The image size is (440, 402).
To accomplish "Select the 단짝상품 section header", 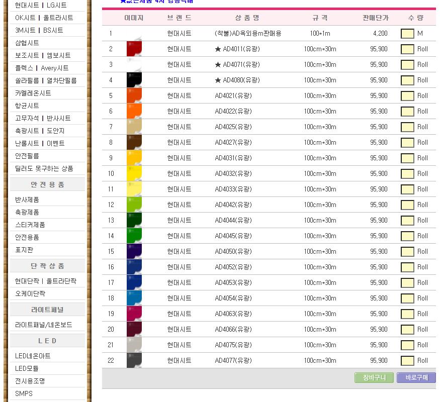I will tap(47, 266).
